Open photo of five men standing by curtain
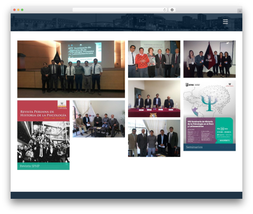 tap(154, 138)
